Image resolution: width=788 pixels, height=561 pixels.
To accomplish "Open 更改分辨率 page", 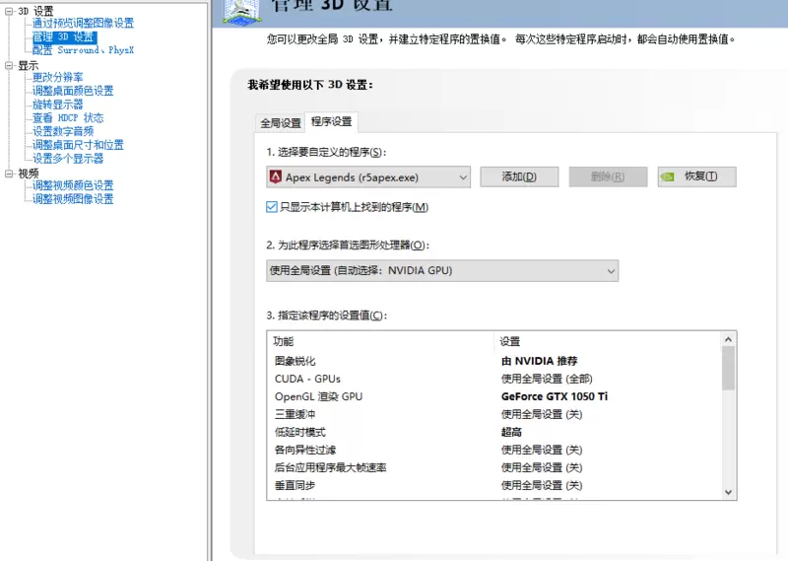I will tap(58, 77).
